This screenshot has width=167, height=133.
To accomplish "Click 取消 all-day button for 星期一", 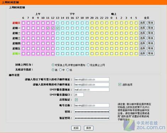I will 151,28.
